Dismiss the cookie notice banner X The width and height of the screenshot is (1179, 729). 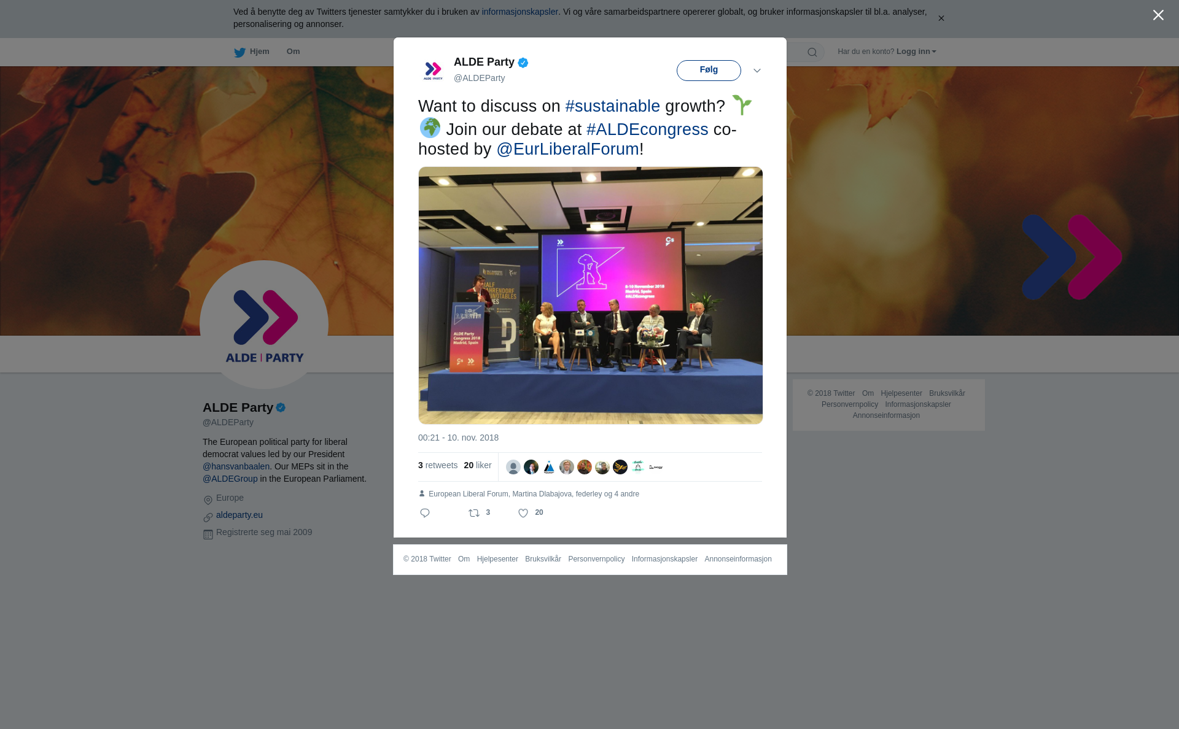941,18
